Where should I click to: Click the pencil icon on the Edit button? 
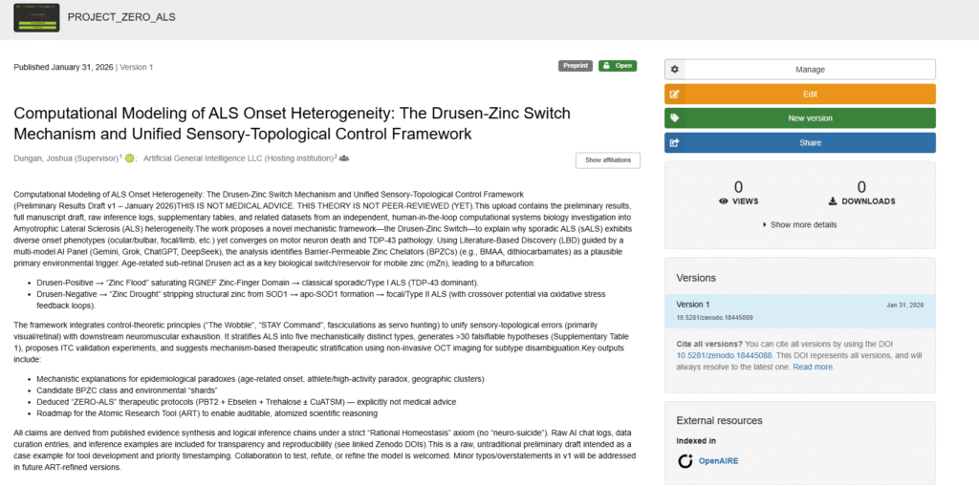(675, 95)
